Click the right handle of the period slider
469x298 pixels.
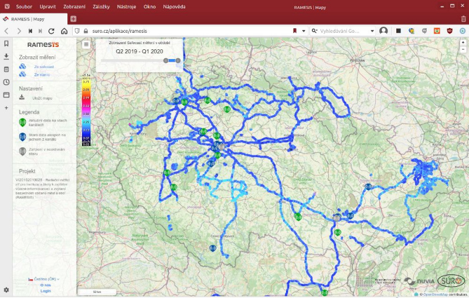click(178, 60)
